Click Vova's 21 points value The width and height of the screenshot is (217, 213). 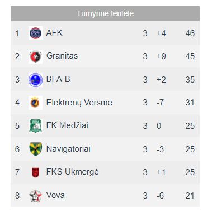pos(190,196)
